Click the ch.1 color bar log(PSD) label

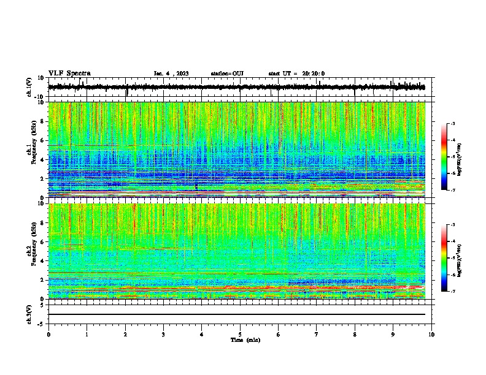[x=460, y=160]
